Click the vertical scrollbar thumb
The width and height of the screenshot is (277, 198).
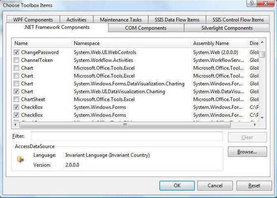coord(262,54)
